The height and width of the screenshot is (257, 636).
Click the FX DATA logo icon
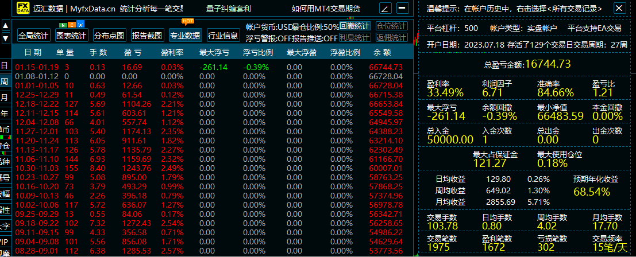tap(23, 7)
